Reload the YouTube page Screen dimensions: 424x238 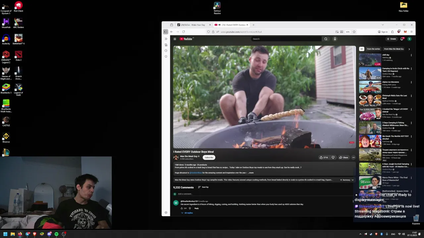[184, 32]
